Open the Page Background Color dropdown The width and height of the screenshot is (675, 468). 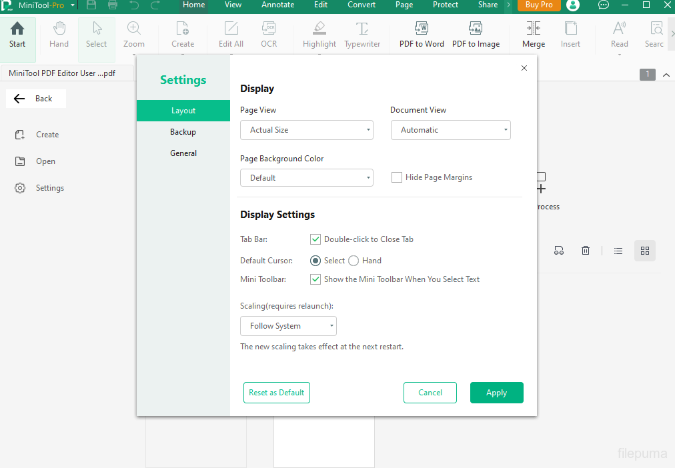306,178
